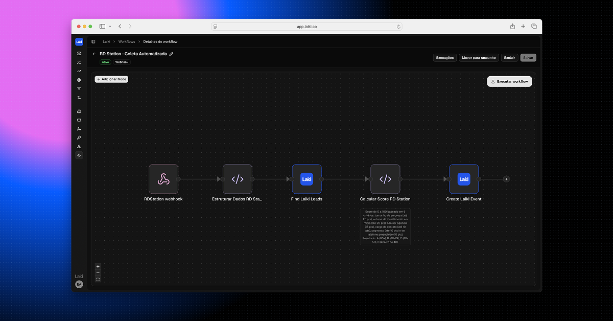Click the Executar workflow button
This screenshot has height=321, width=613.
coord(509,81)
